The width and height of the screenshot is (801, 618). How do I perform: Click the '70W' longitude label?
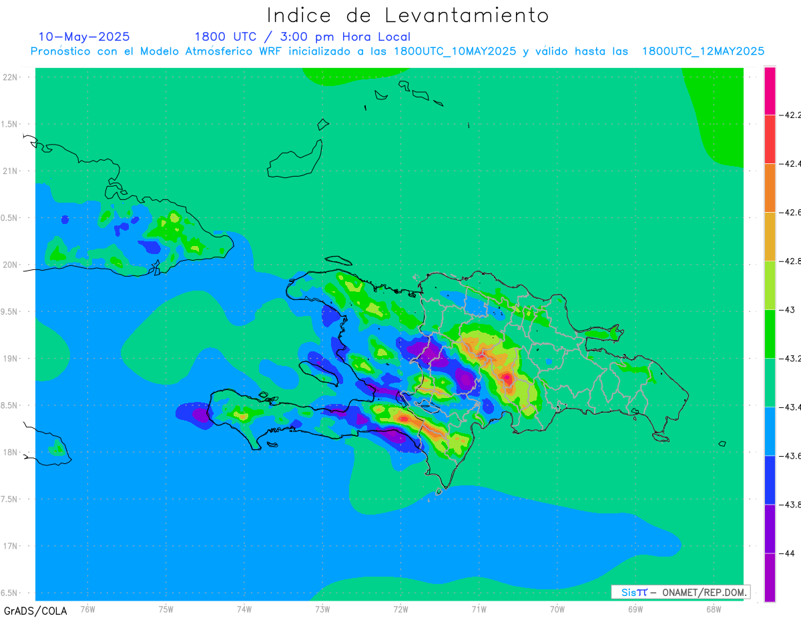click(557, 609)
